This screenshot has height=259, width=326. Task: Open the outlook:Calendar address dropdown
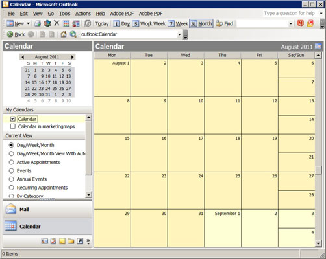pos(179,34)
